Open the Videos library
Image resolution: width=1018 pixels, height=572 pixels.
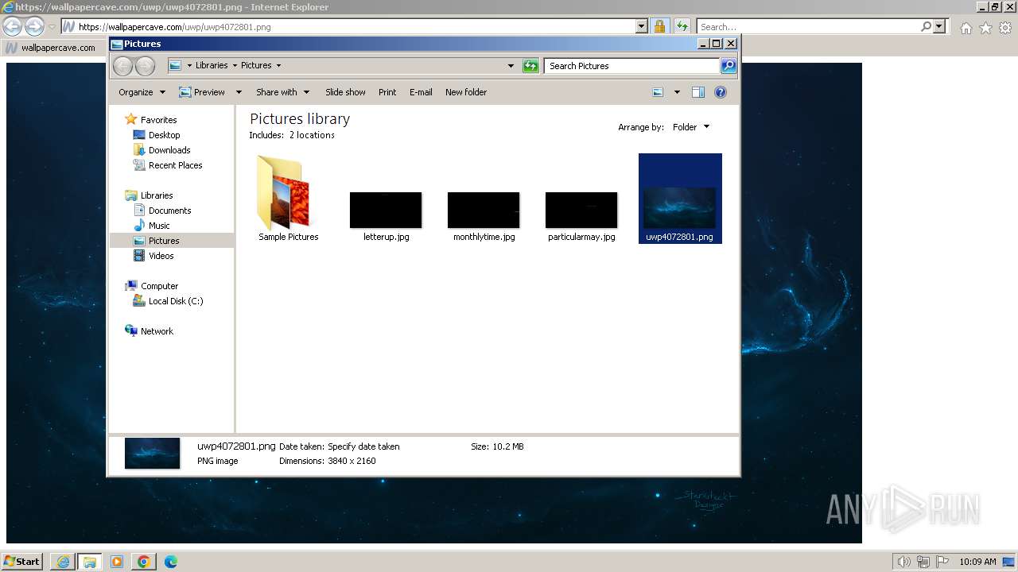161,256
